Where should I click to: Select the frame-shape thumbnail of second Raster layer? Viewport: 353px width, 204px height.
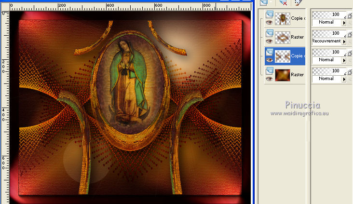click(283, 37)
